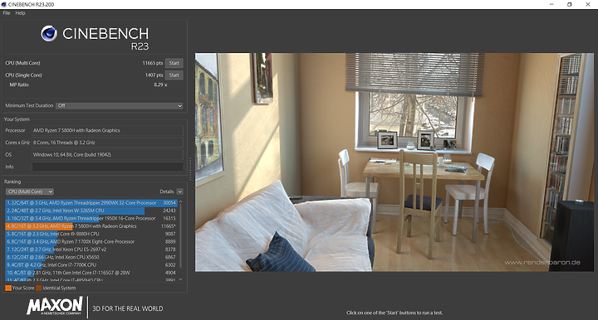Open the Minimum Test Duration dropdown
The height and width of the screenshot is (320, 598).
pos(120,106)
